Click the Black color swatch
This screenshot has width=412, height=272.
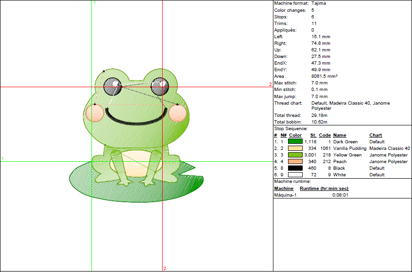(295, 168)
